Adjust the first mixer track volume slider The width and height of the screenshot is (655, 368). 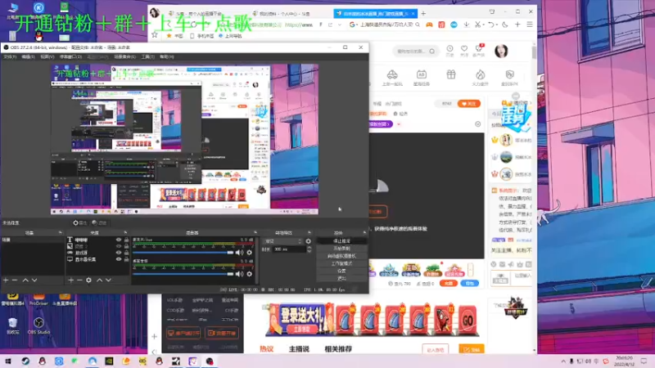coord(183,253)
